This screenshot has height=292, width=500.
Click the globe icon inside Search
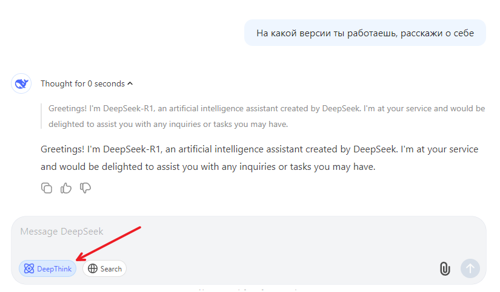point(93,268)
